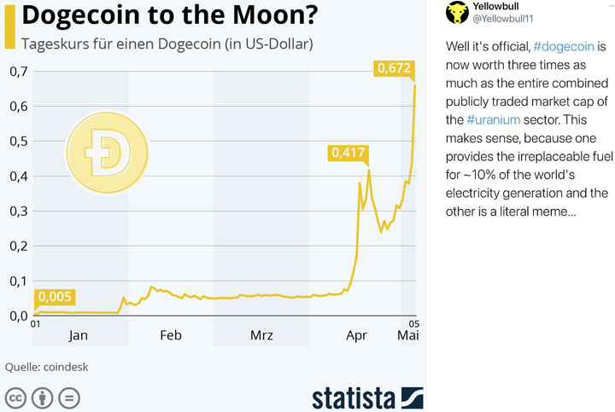Click the 0,672 peak value label
Image resolution: width=615 pixels, height=412 pixels.
pos(395,67)
